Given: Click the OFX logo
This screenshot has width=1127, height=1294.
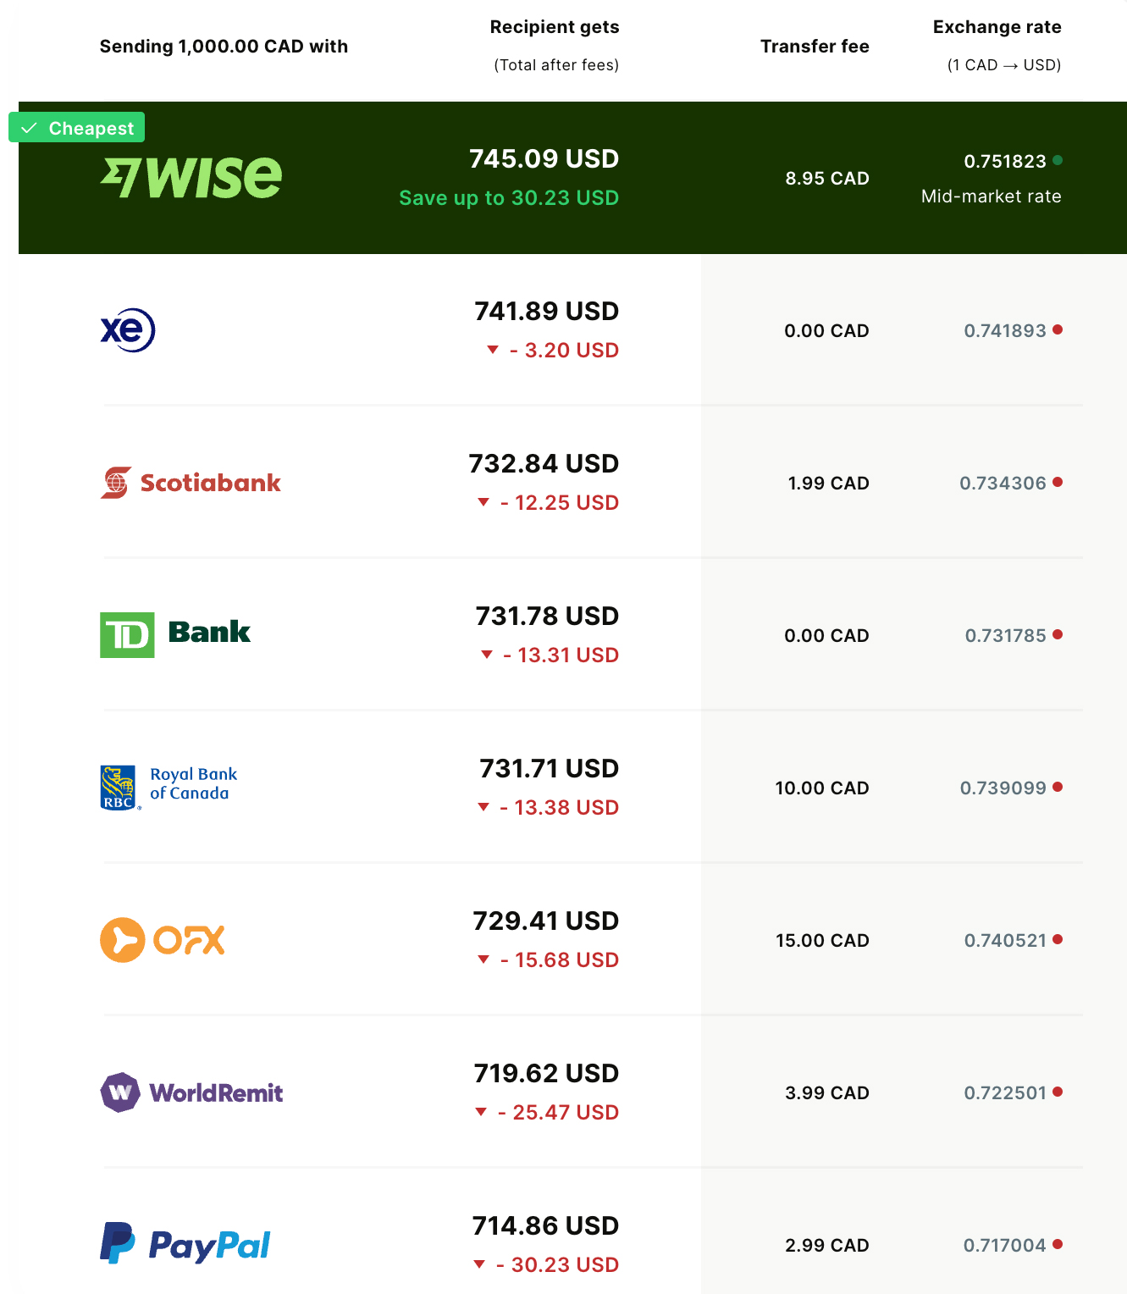Looking at the screenshot, I should (x=163, y=940).
